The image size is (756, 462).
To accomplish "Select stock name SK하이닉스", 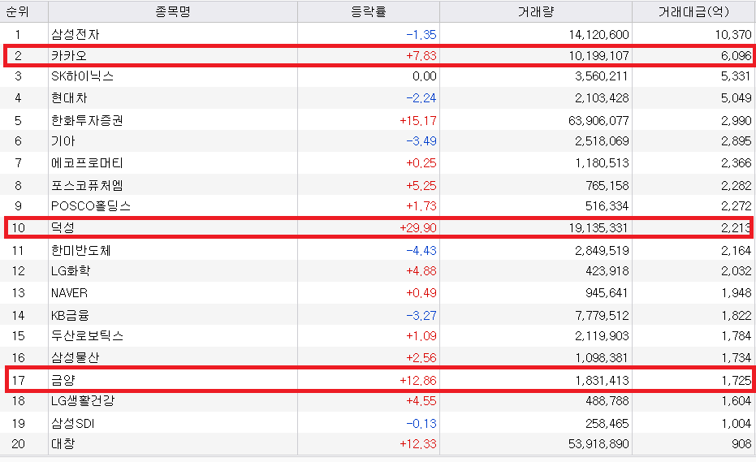I will (x=83, y=76).
